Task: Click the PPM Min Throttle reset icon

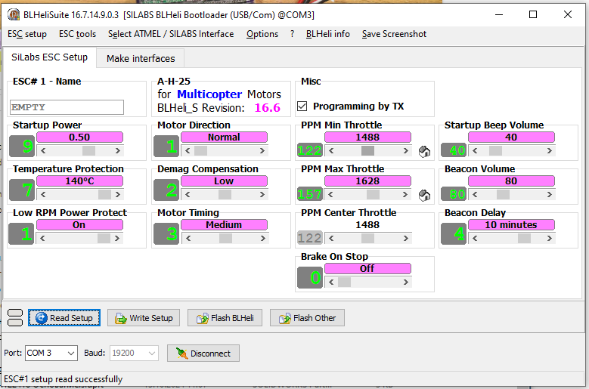Action: click(x=424, y=152)
